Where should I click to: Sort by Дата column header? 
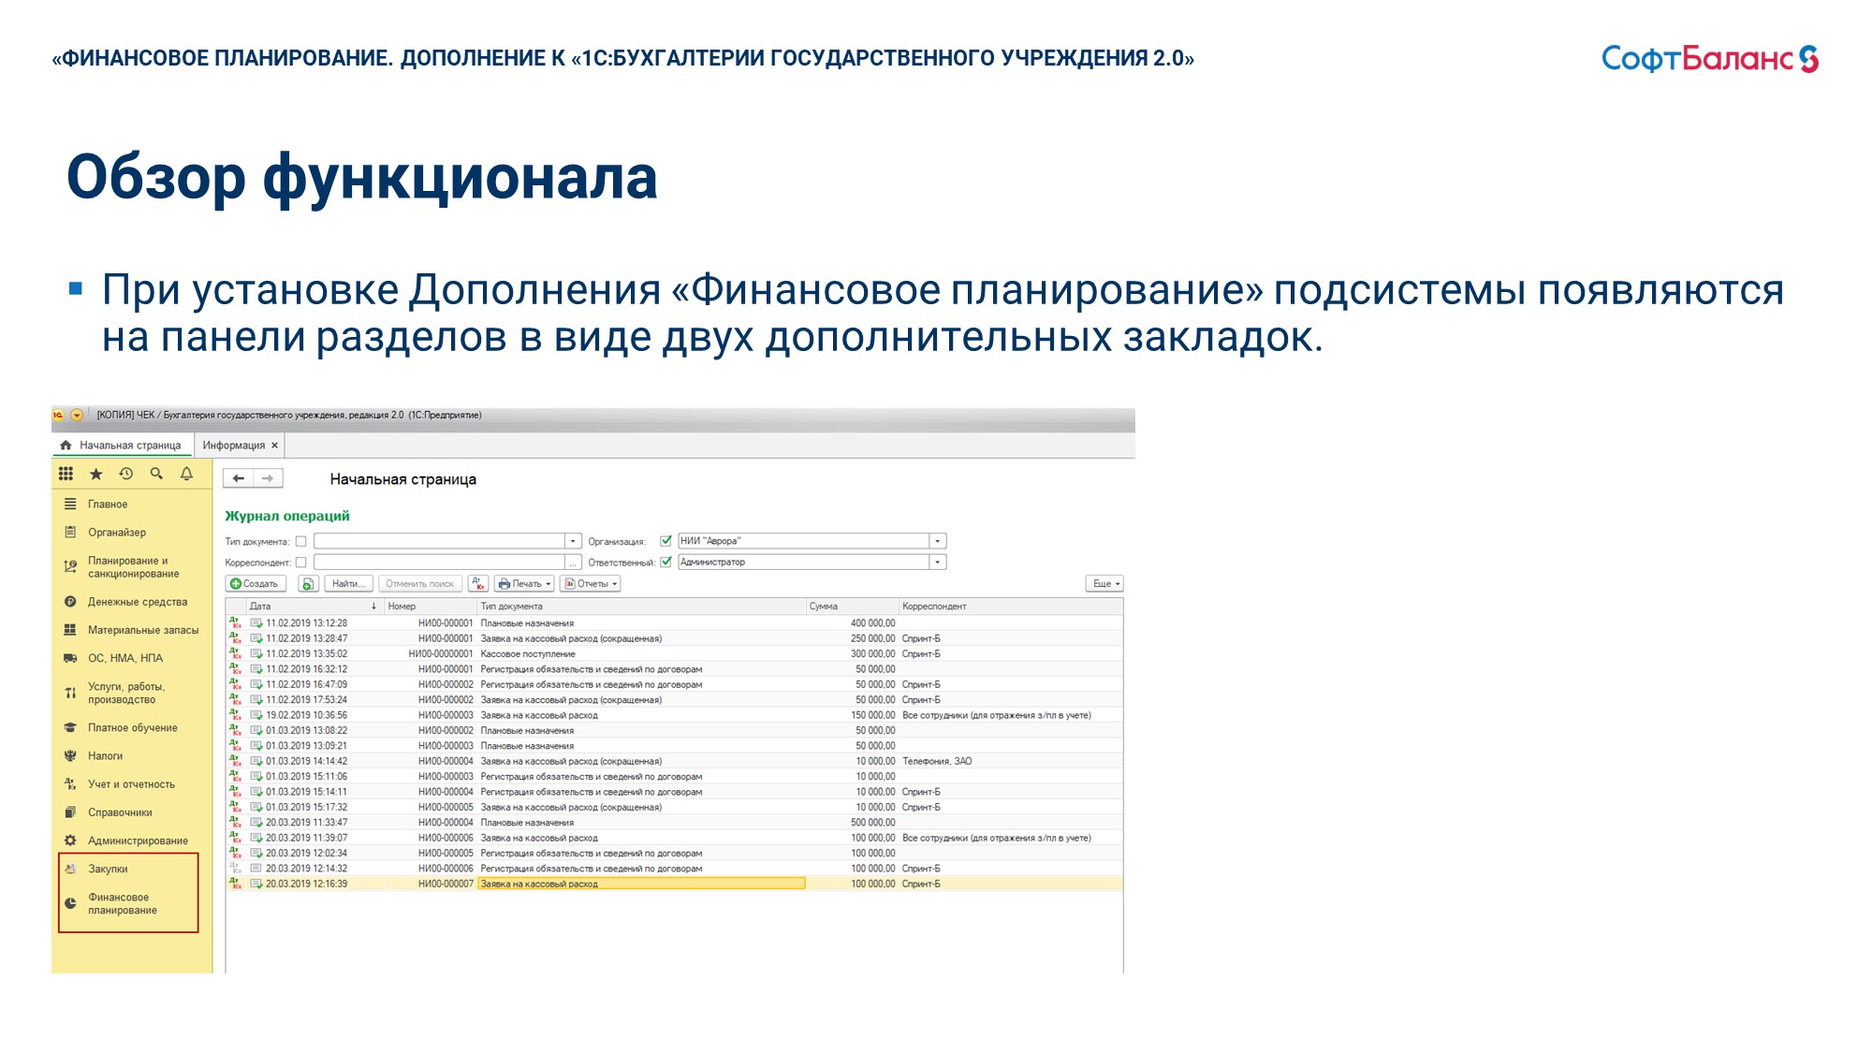point(314,607)
